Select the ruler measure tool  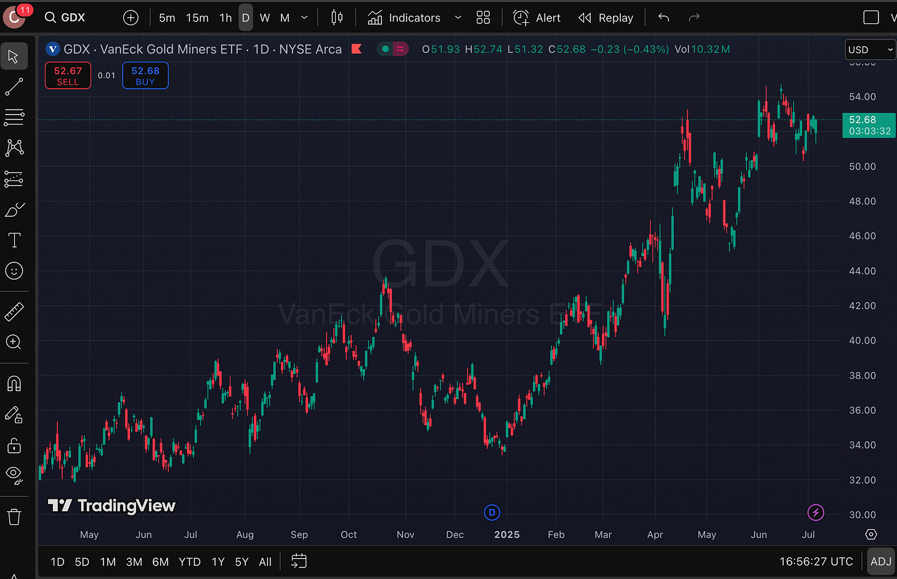[x=14, y=312]
